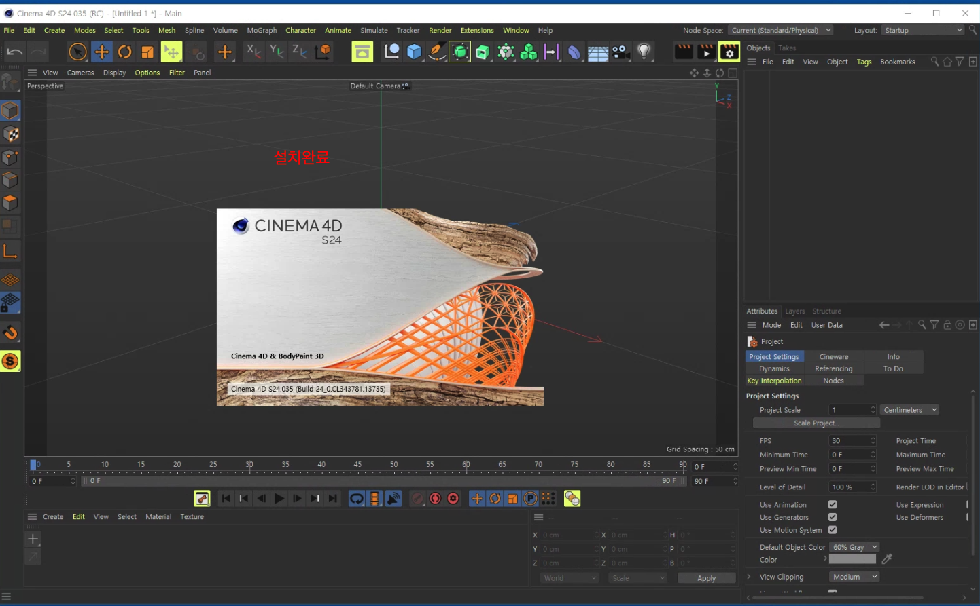The width and height of the screenshot is (980, 606).
Task: Expand the View Clipping disclosure arrow
Action: [x=749, y=577]
